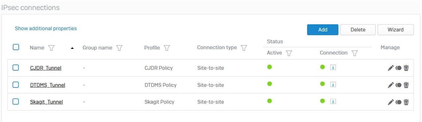Open connection info icon for Skagit_Tunnel

coord(333,101)
